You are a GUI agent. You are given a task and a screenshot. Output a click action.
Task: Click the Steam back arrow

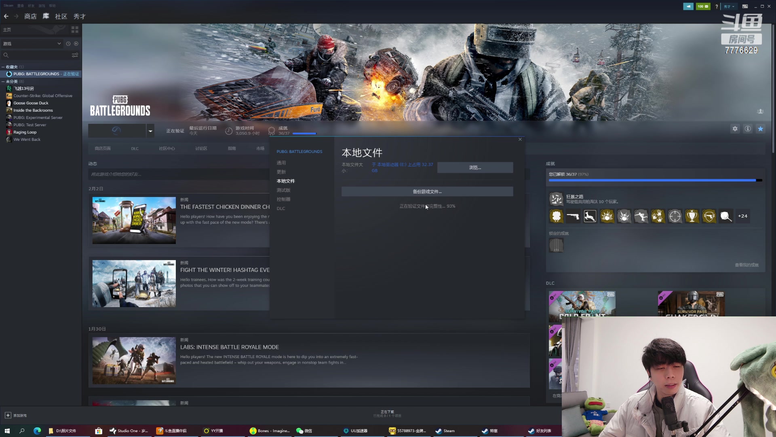tap(6, 16)
